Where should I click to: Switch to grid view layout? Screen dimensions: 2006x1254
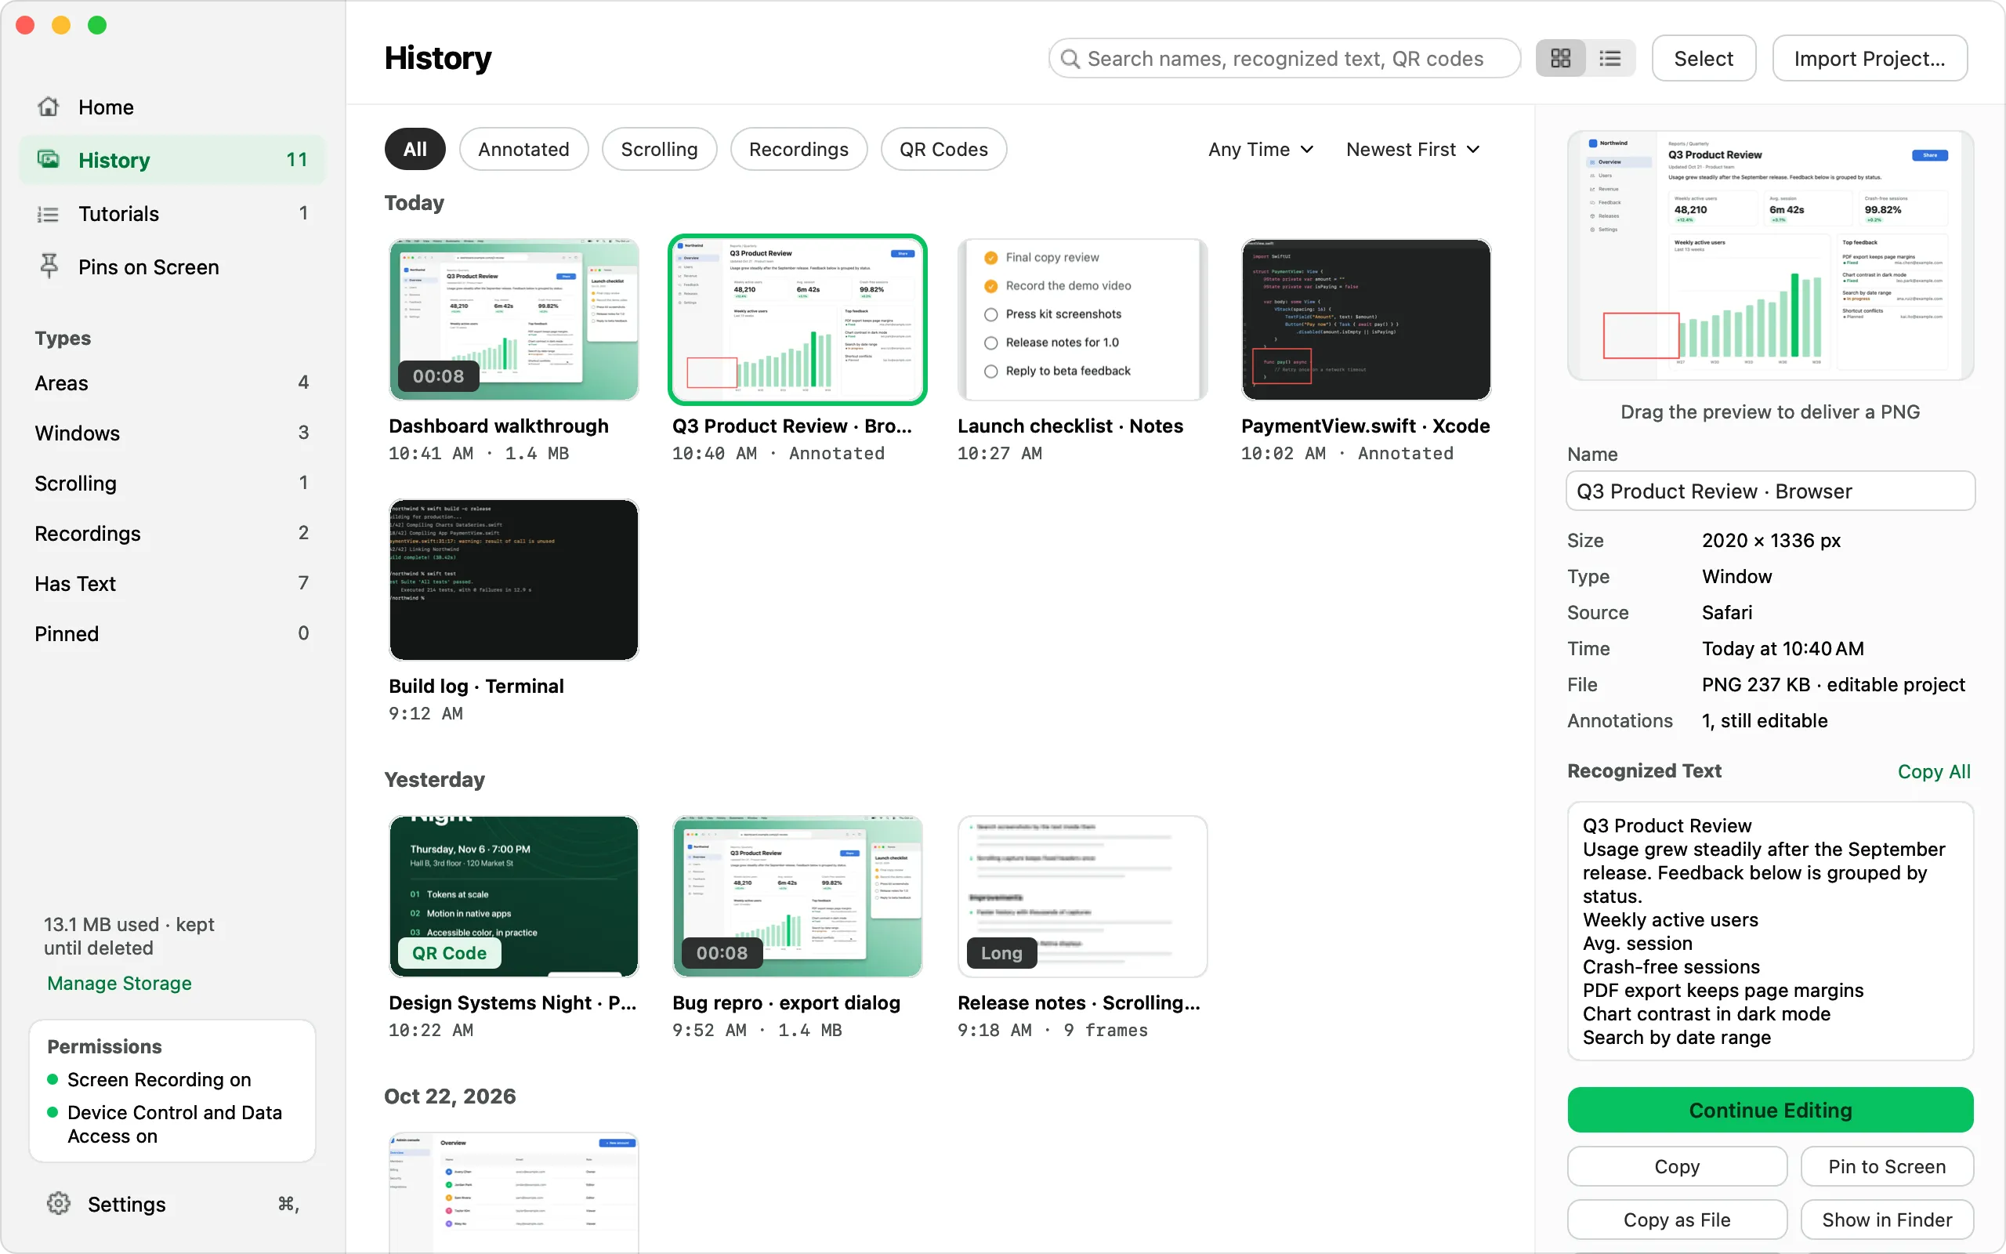click(1560, 59)
